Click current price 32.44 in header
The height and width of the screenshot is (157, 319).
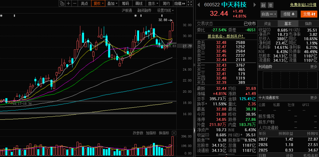click(x=219, y=14)
